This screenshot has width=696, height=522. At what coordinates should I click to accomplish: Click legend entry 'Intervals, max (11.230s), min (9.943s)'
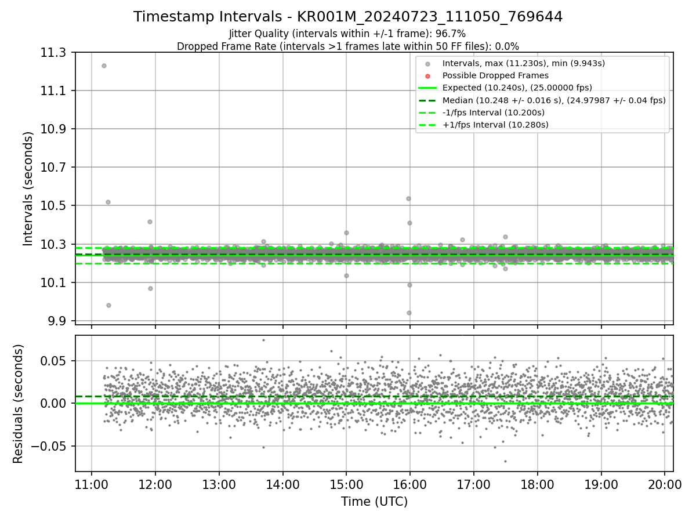click(524, 63)
